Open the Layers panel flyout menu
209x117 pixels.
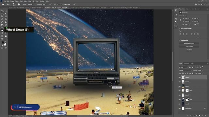coord(208,64)
